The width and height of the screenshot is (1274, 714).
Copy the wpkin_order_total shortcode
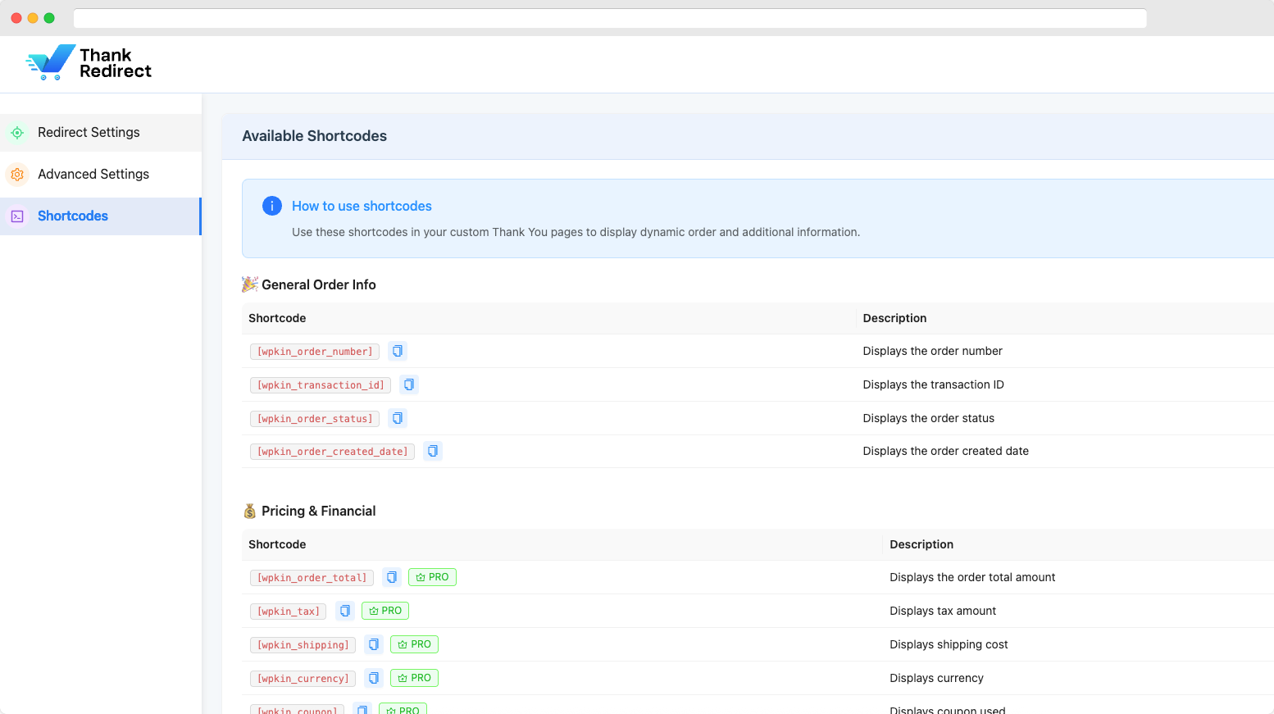pyautogui.click(x=392, y=577)
